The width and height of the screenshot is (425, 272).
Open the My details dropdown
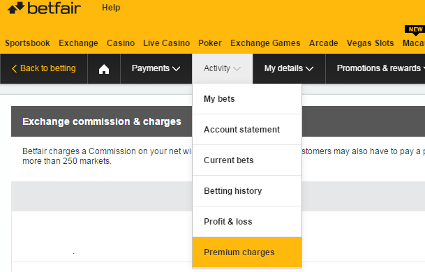pos(289,68)
